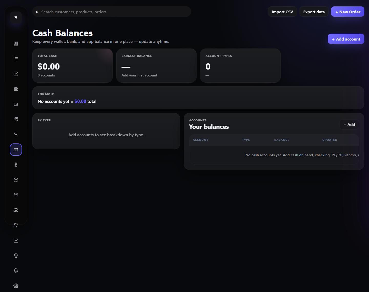Click the UPDATED column header

click(x=330, y=140)
